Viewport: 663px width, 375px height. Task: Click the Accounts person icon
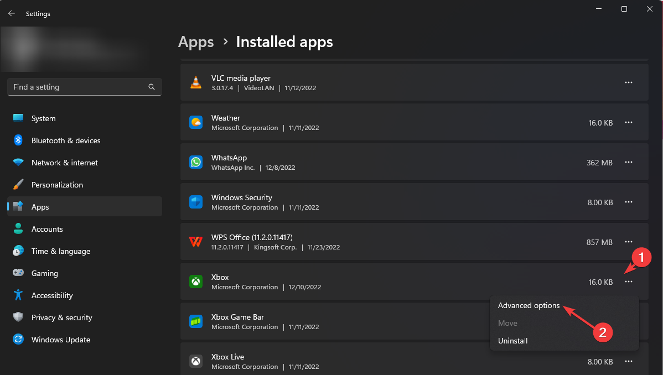click(18, 229)
